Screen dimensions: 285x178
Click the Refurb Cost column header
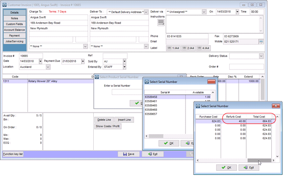click(233, 117)
